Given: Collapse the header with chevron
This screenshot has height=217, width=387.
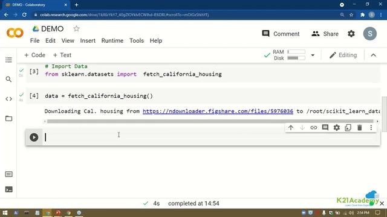Looking at the screenshot, I should point(374,55).
